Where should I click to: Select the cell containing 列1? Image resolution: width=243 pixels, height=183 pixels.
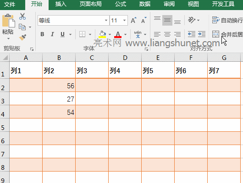click(26, 70)
